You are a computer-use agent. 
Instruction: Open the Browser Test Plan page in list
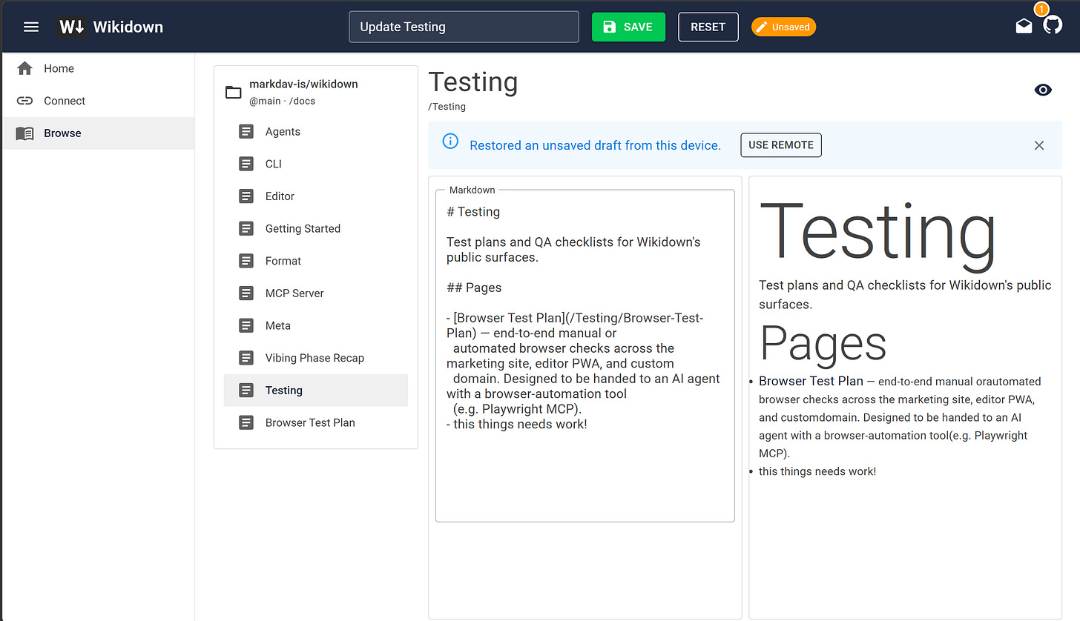315,422
